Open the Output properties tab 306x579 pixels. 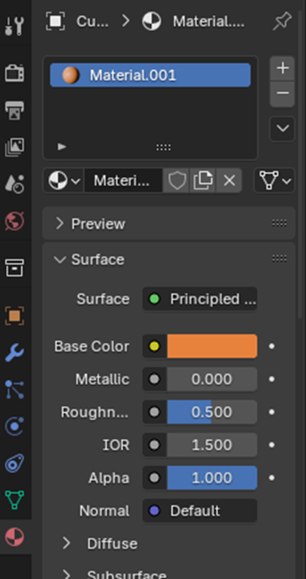pos(15,110)
